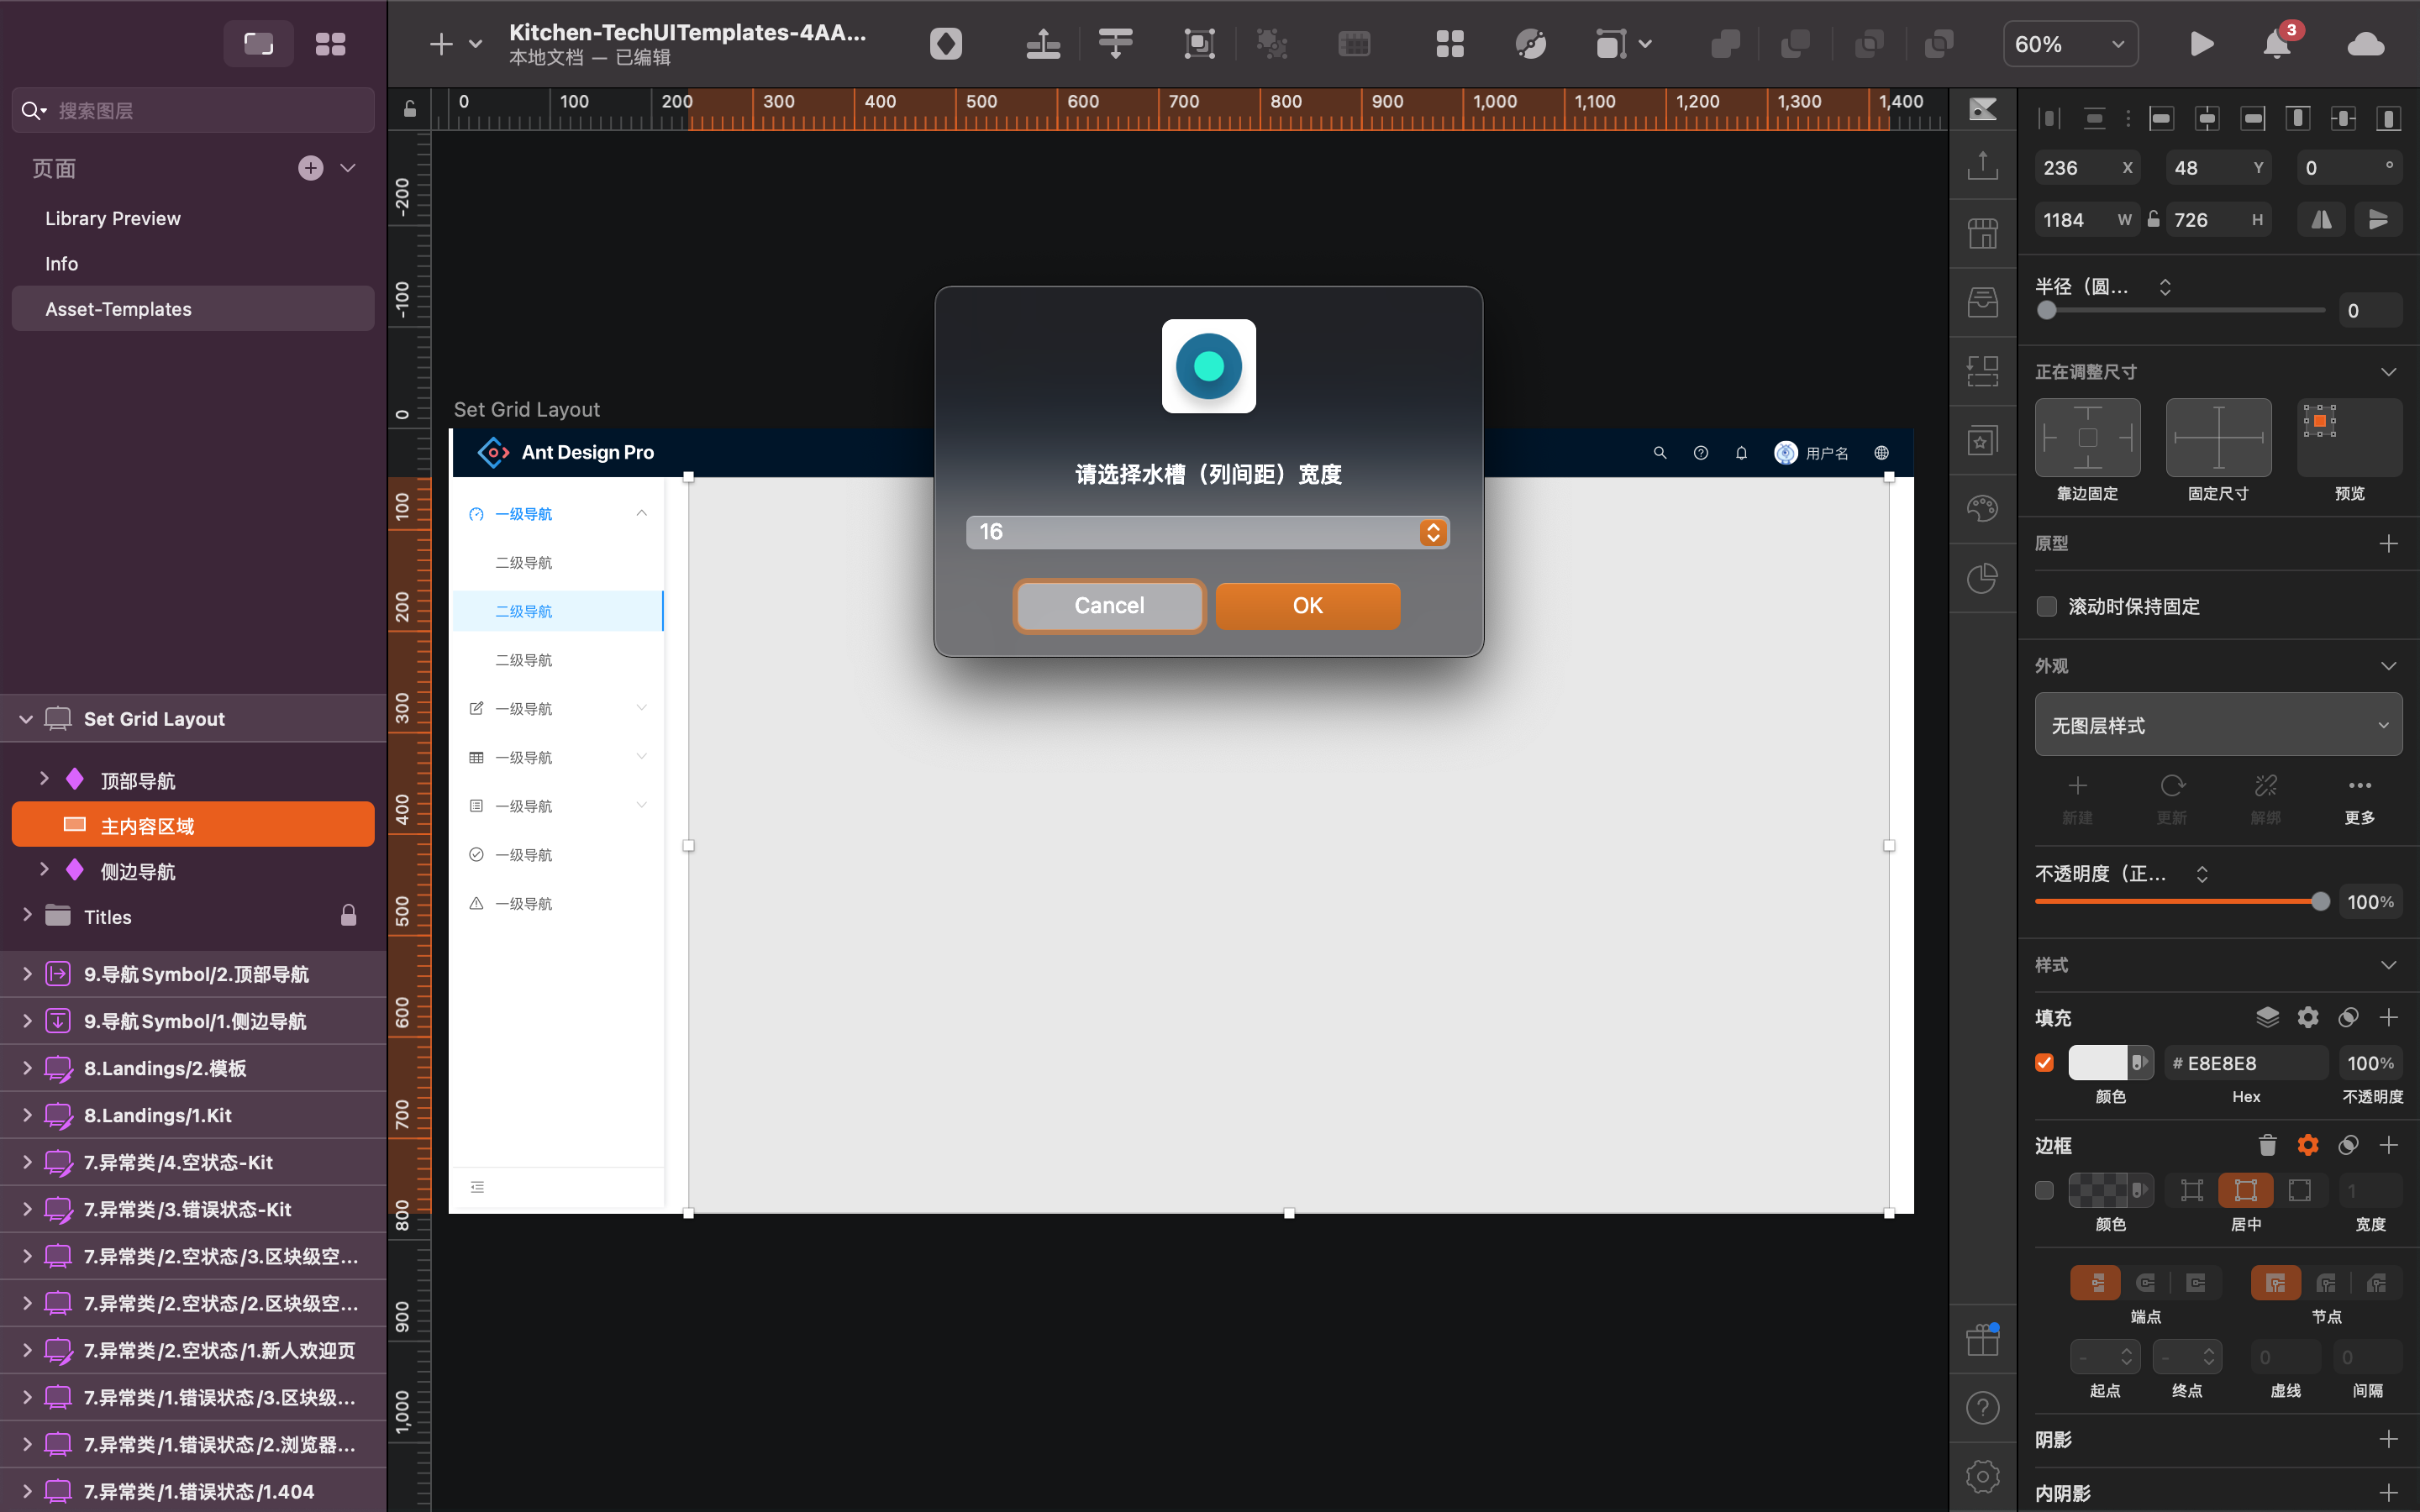Click Cancel in the gutter dialog
2420x1512 pixels.
pos(1109,605)
